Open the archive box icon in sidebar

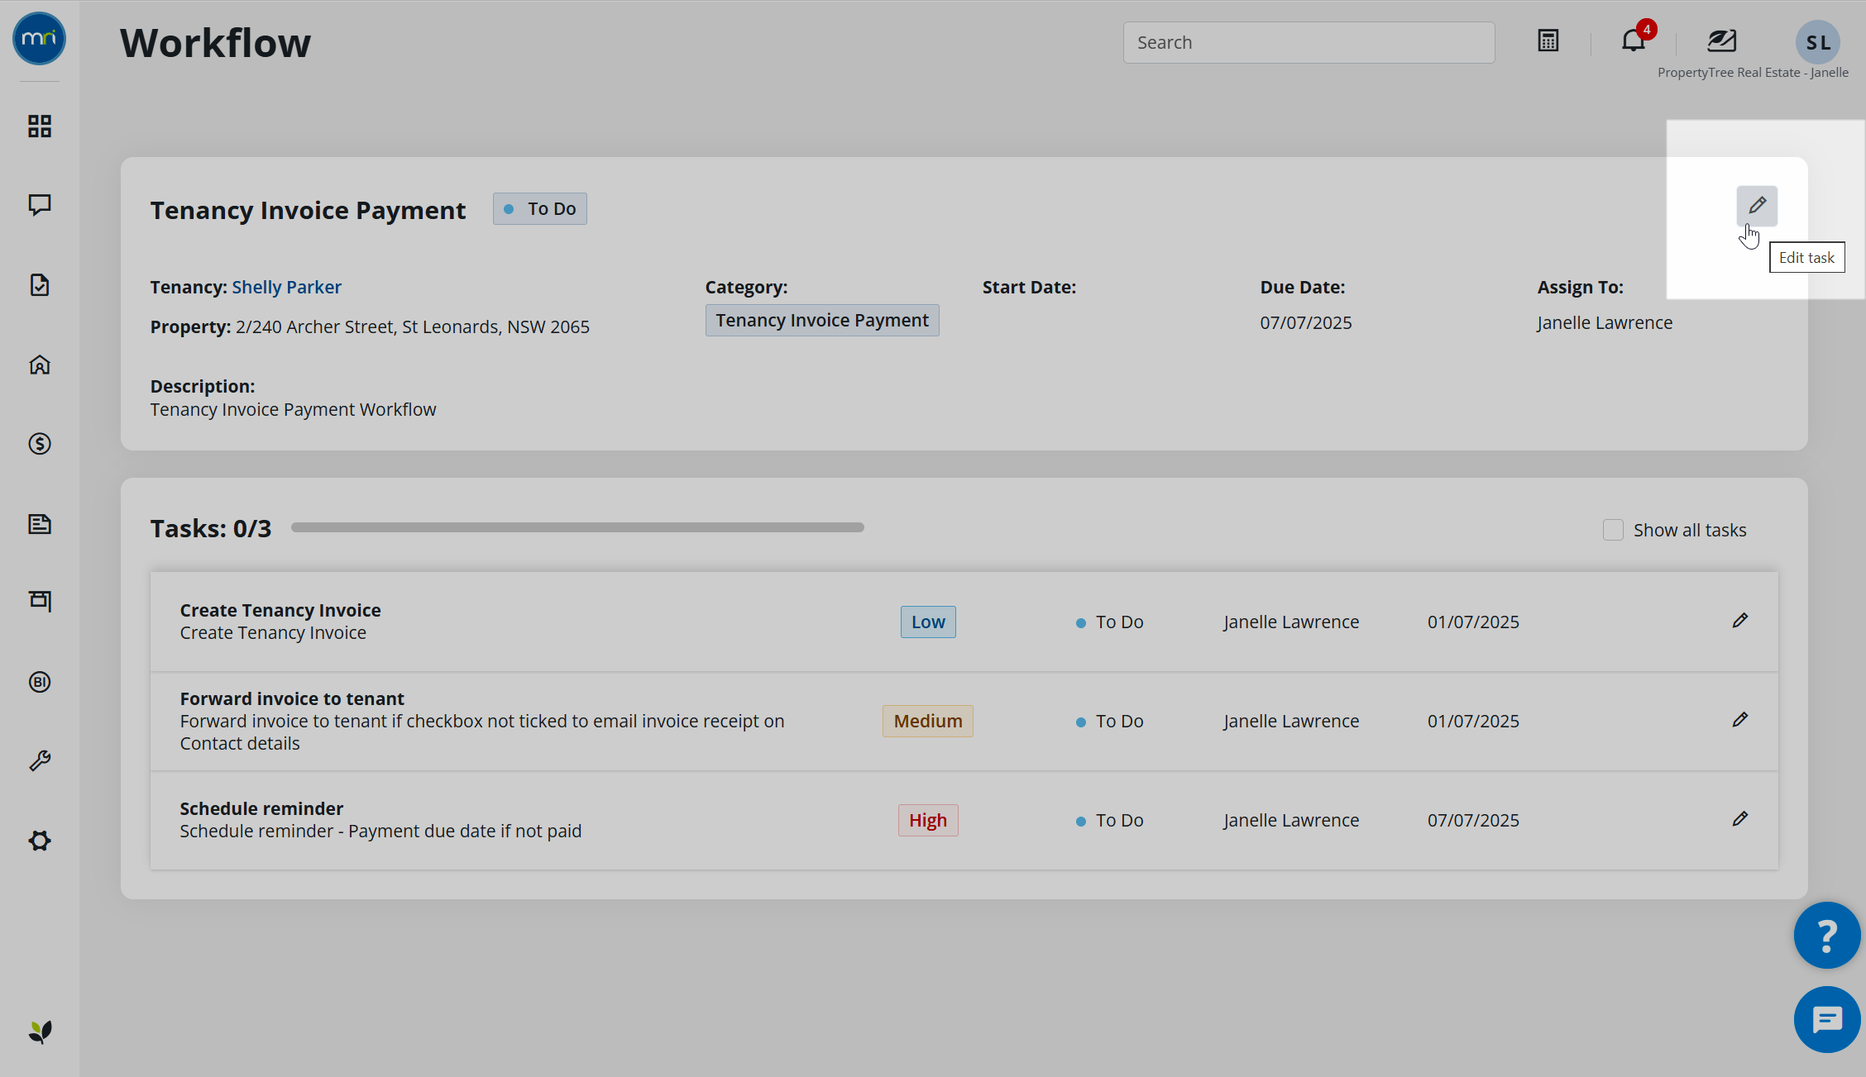[40, 601]
